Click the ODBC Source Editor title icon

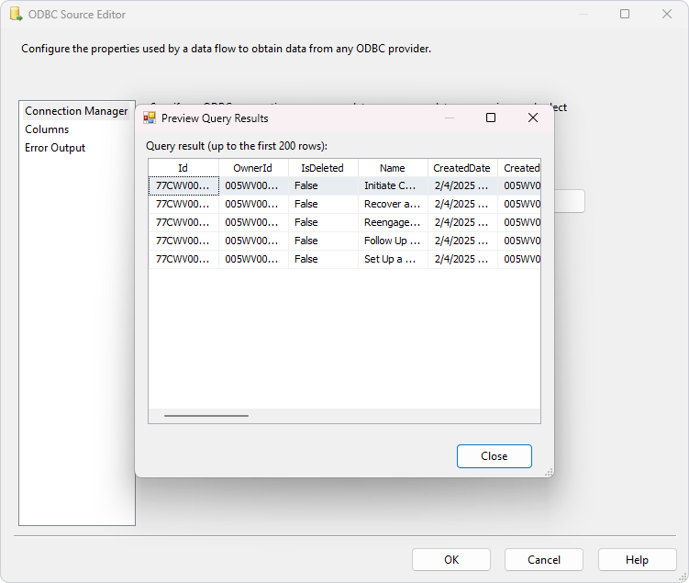(16, 15)
